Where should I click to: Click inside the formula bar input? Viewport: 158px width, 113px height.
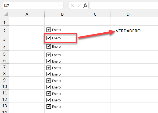point(124,5)
